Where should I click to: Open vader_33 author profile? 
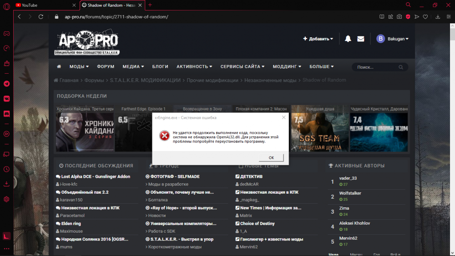click(348, 178)
